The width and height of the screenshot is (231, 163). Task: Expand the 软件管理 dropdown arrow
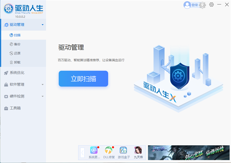[x=43, y=84]
